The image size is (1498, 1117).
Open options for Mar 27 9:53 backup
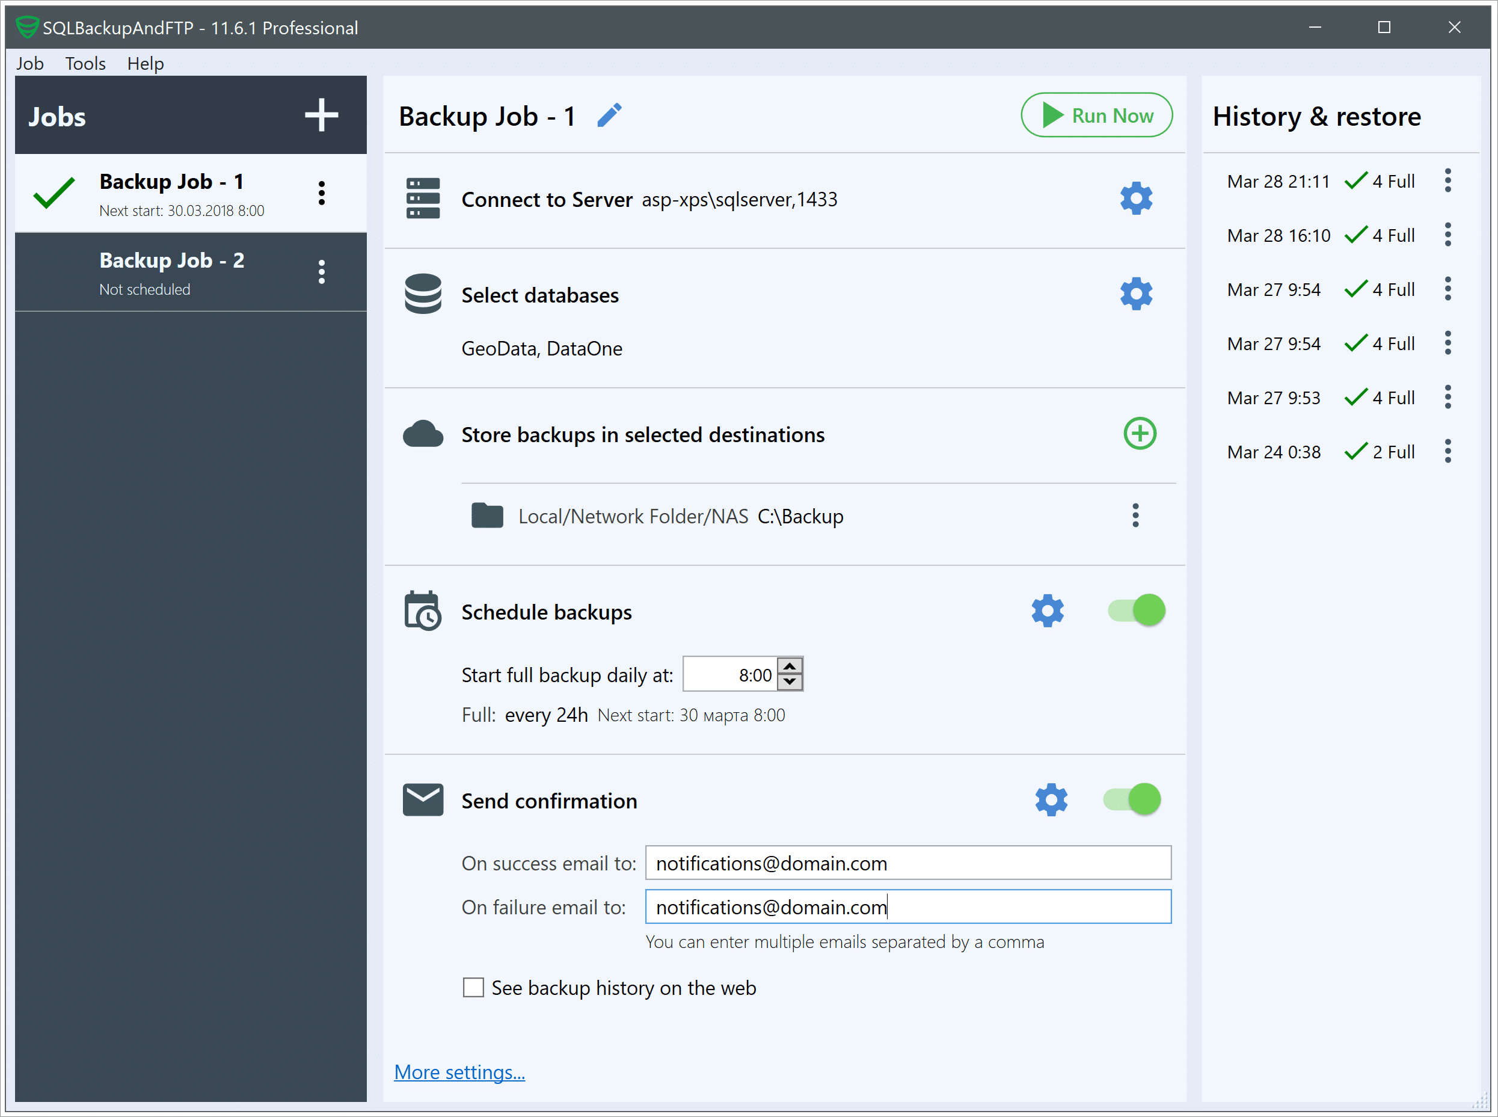click(x=1448, y=398)
